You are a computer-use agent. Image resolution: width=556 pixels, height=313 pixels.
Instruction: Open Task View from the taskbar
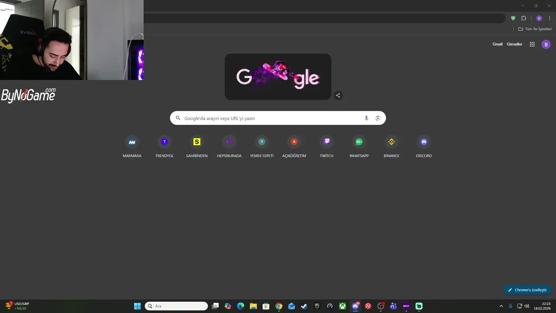(215, 306)
